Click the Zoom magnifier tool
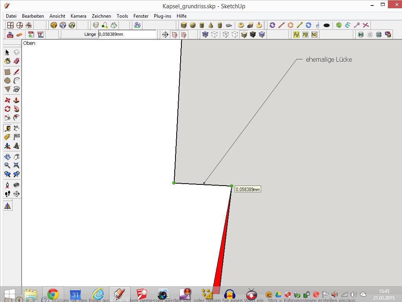The image size is (402, 302). coord(7,166)
